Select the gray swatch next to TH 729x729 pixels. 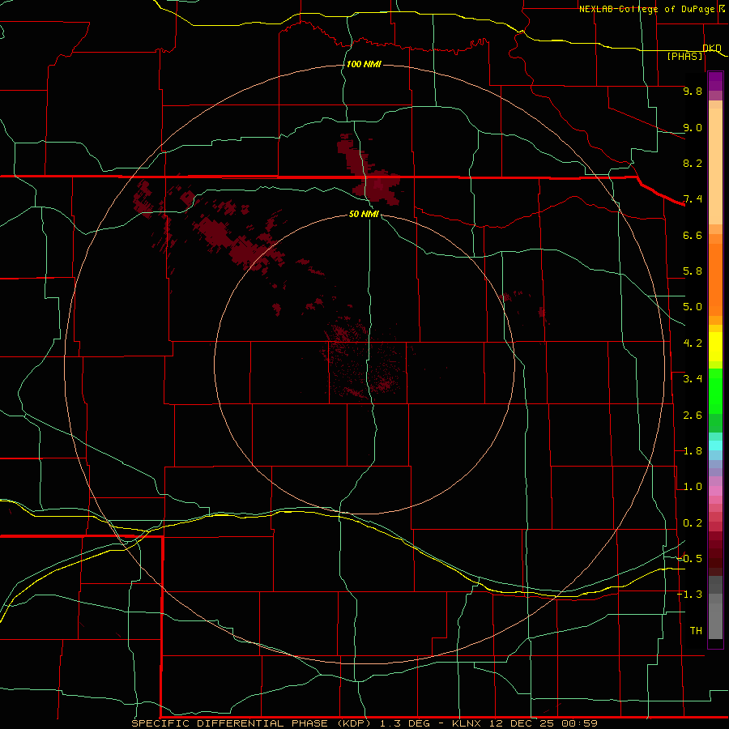click(x=715, y=620)
